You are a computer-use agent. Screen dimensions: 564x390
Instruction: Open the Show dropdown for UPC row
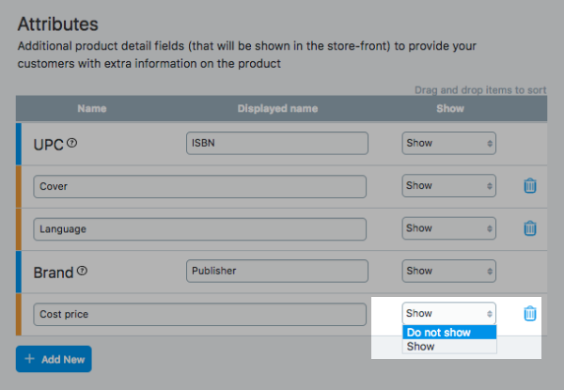click(448, 143)
